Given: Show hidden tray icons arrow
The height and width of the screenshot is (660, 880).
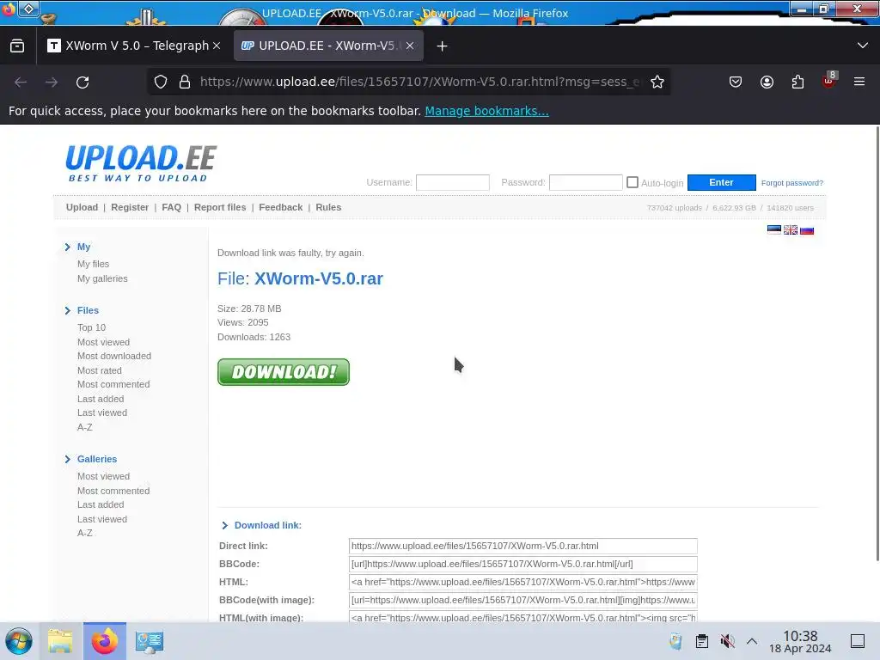Looking at the screenshot, I should tap(752, 641).
